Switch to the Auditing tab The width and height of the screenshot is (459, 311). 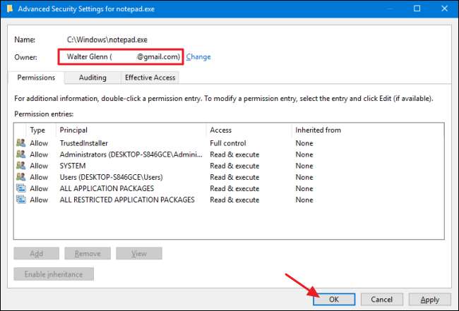[x=93, y=78]
